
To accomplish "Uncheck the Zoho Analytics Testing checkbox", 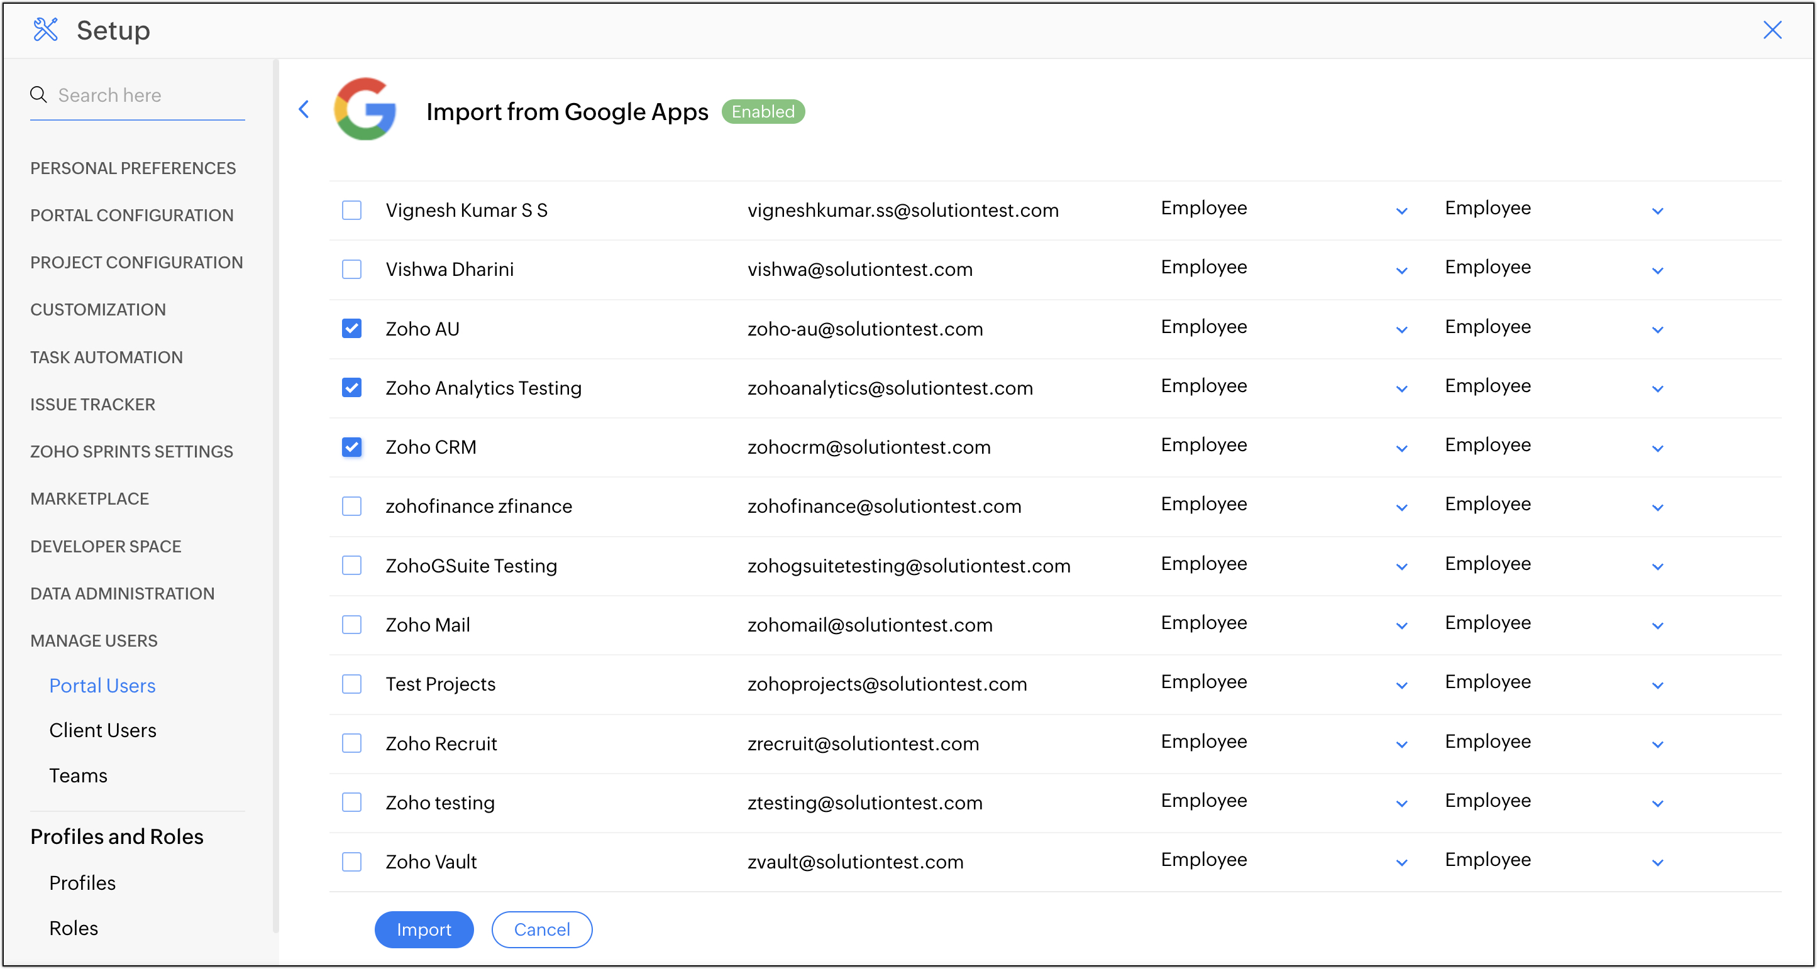I will [351, 388].
